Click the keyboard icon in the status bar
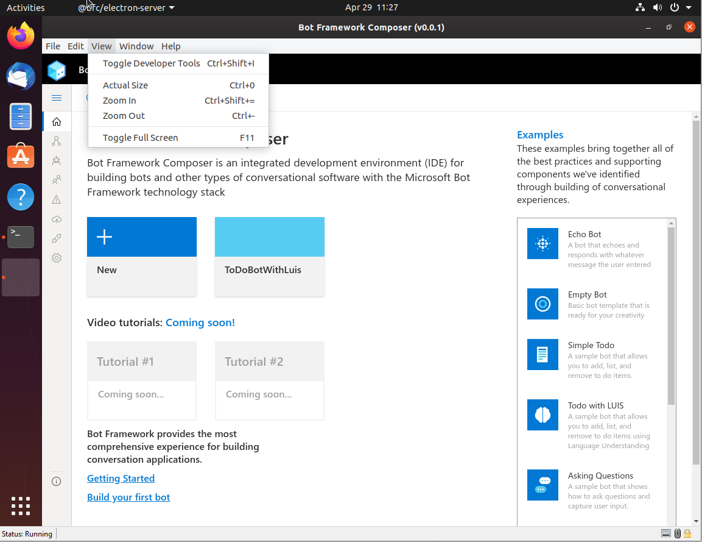Screen dimensions: 702x542 665,533
